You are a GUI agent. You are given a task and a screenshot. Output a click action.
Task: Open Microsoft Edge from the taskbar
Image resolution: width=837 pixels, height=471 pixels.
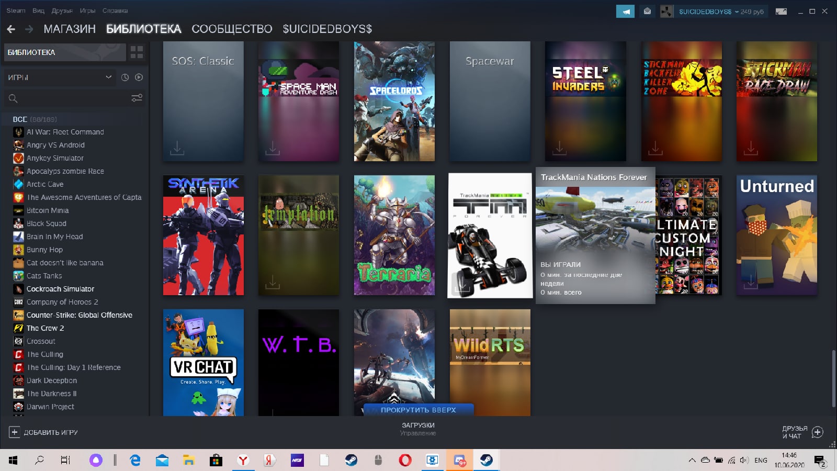135,460
